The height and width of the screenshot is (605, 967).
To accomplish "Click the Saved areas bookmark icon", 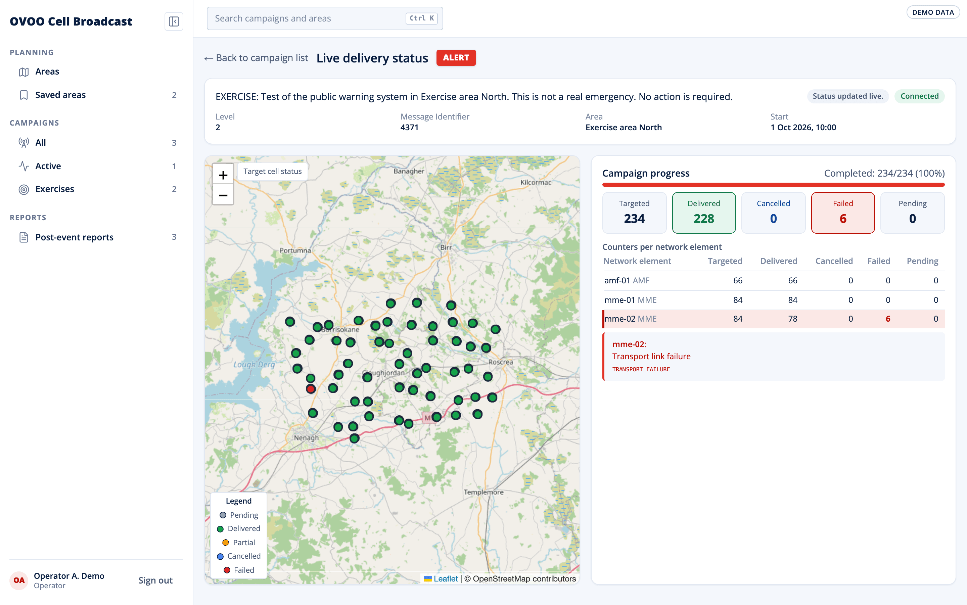I will pos(24,95).
